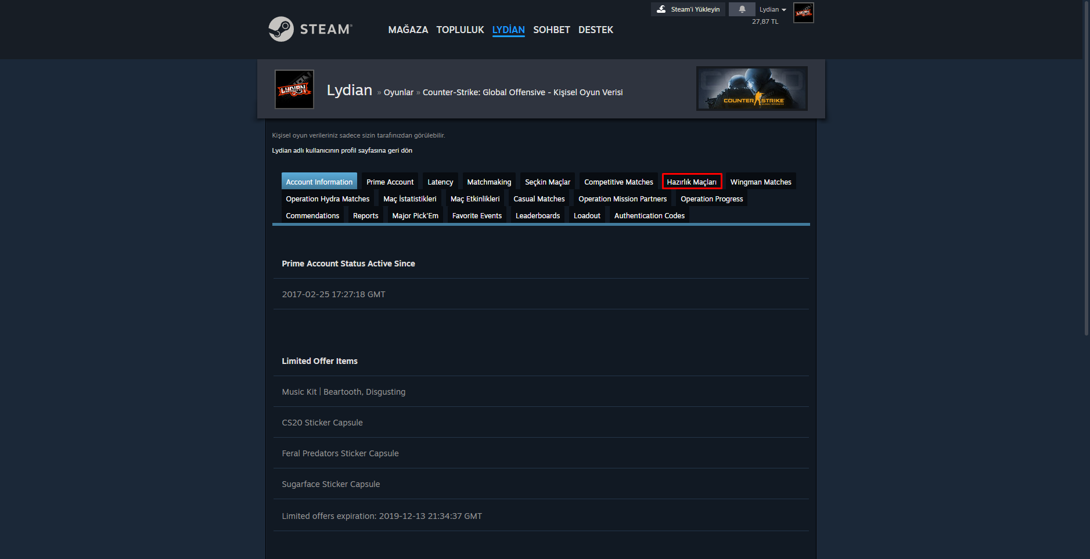1090x559 pixels.
Task: Open the MAĞAZA menu
Action: (x=408, y=30)
